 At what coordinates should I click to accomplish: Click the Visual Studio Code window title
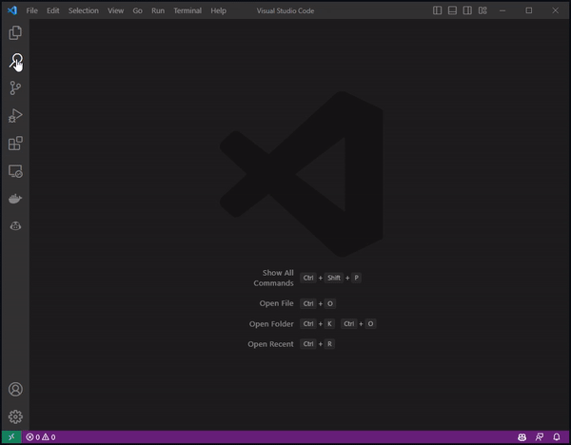(x=285, y=10)
